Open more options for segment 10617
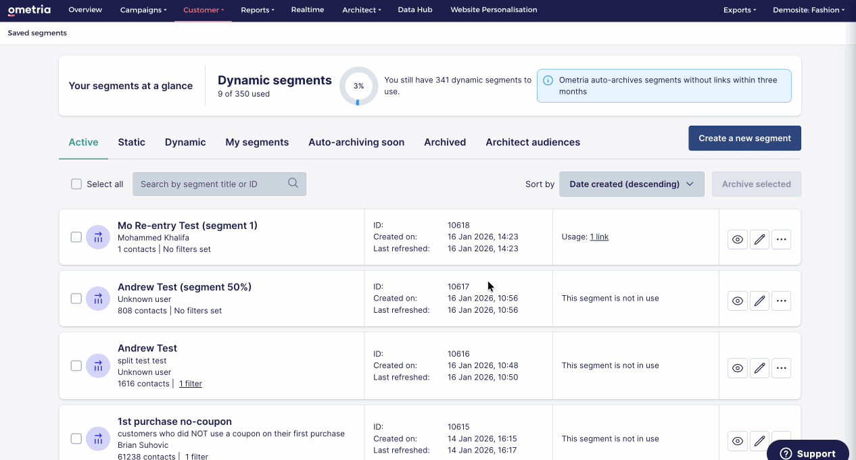Screen dimensions: 856x460 (781, 301)
